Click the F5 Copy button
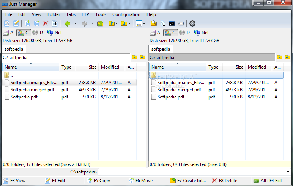Viewport: 293px width, 186px height. (99, 181)
